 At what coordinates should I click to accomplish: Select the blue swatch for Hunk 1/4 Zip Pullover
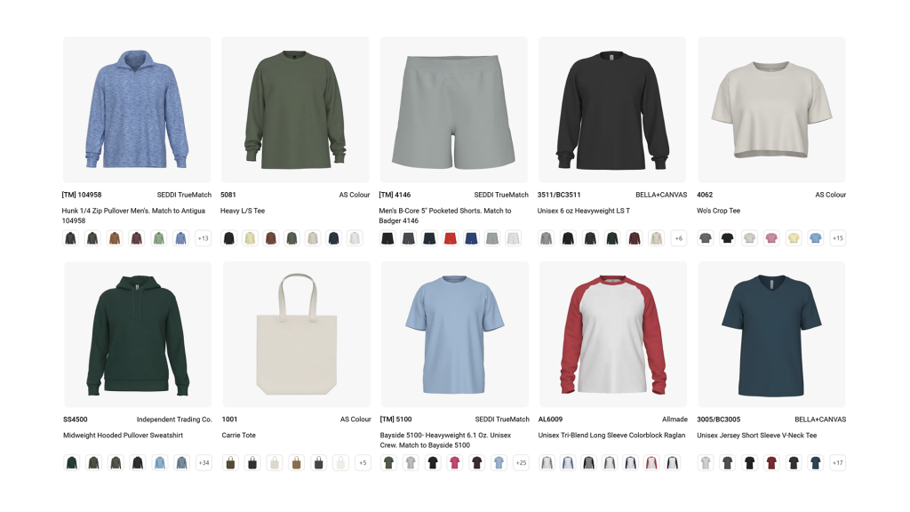tap(181, 238)
